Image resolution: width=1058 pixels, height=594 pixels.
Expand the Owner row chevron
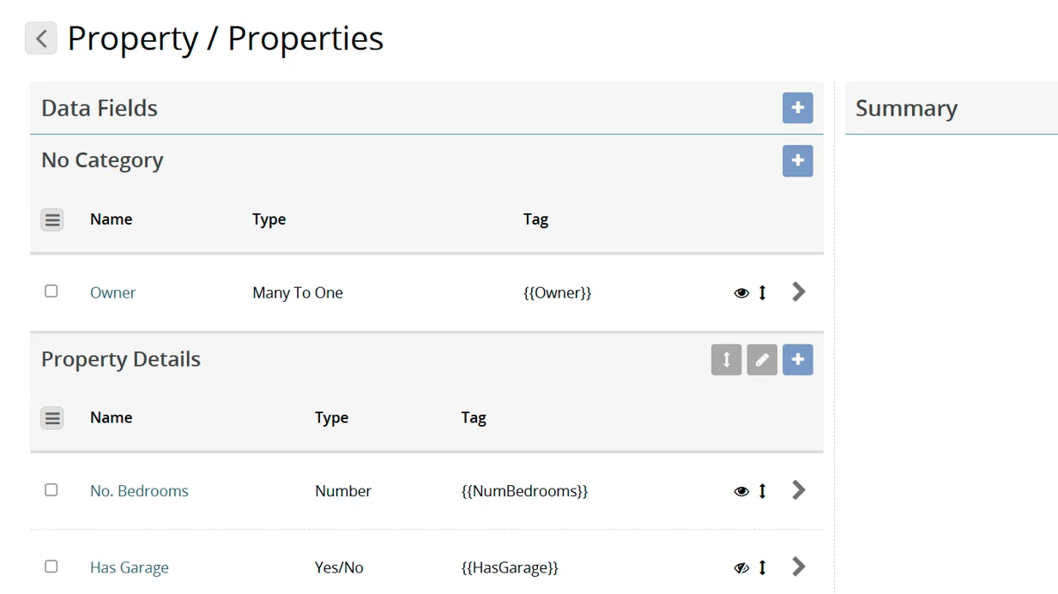[799, 292]
